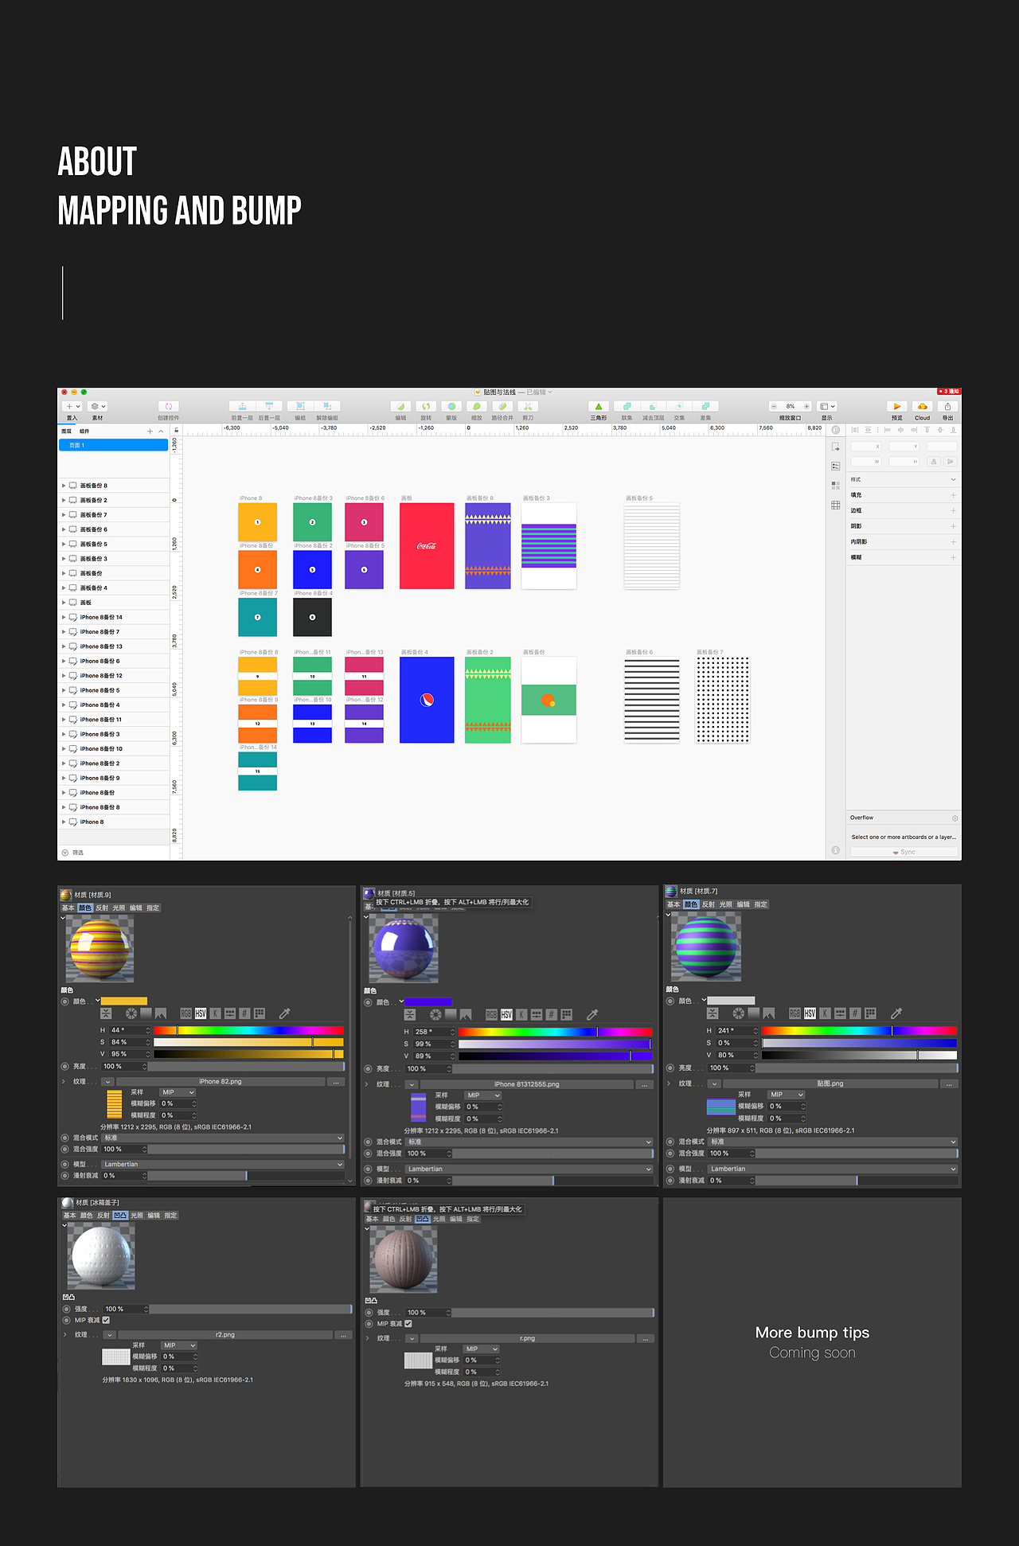The image size is (1019, 1546).
Task: Open the 指定 tab in 材质.7 panel
Action: coord(760,904)
